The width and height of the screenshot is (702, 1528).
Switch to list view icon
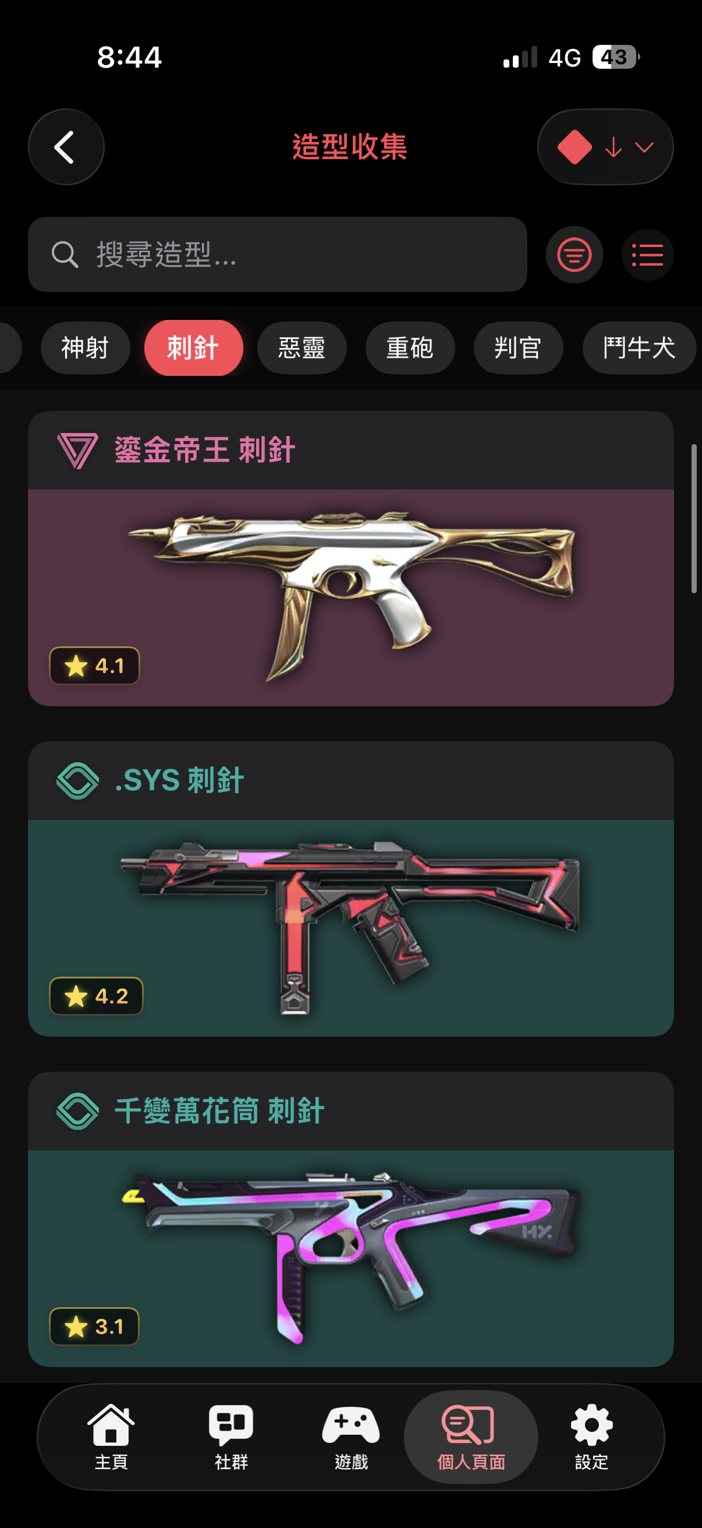coord(647,255)
